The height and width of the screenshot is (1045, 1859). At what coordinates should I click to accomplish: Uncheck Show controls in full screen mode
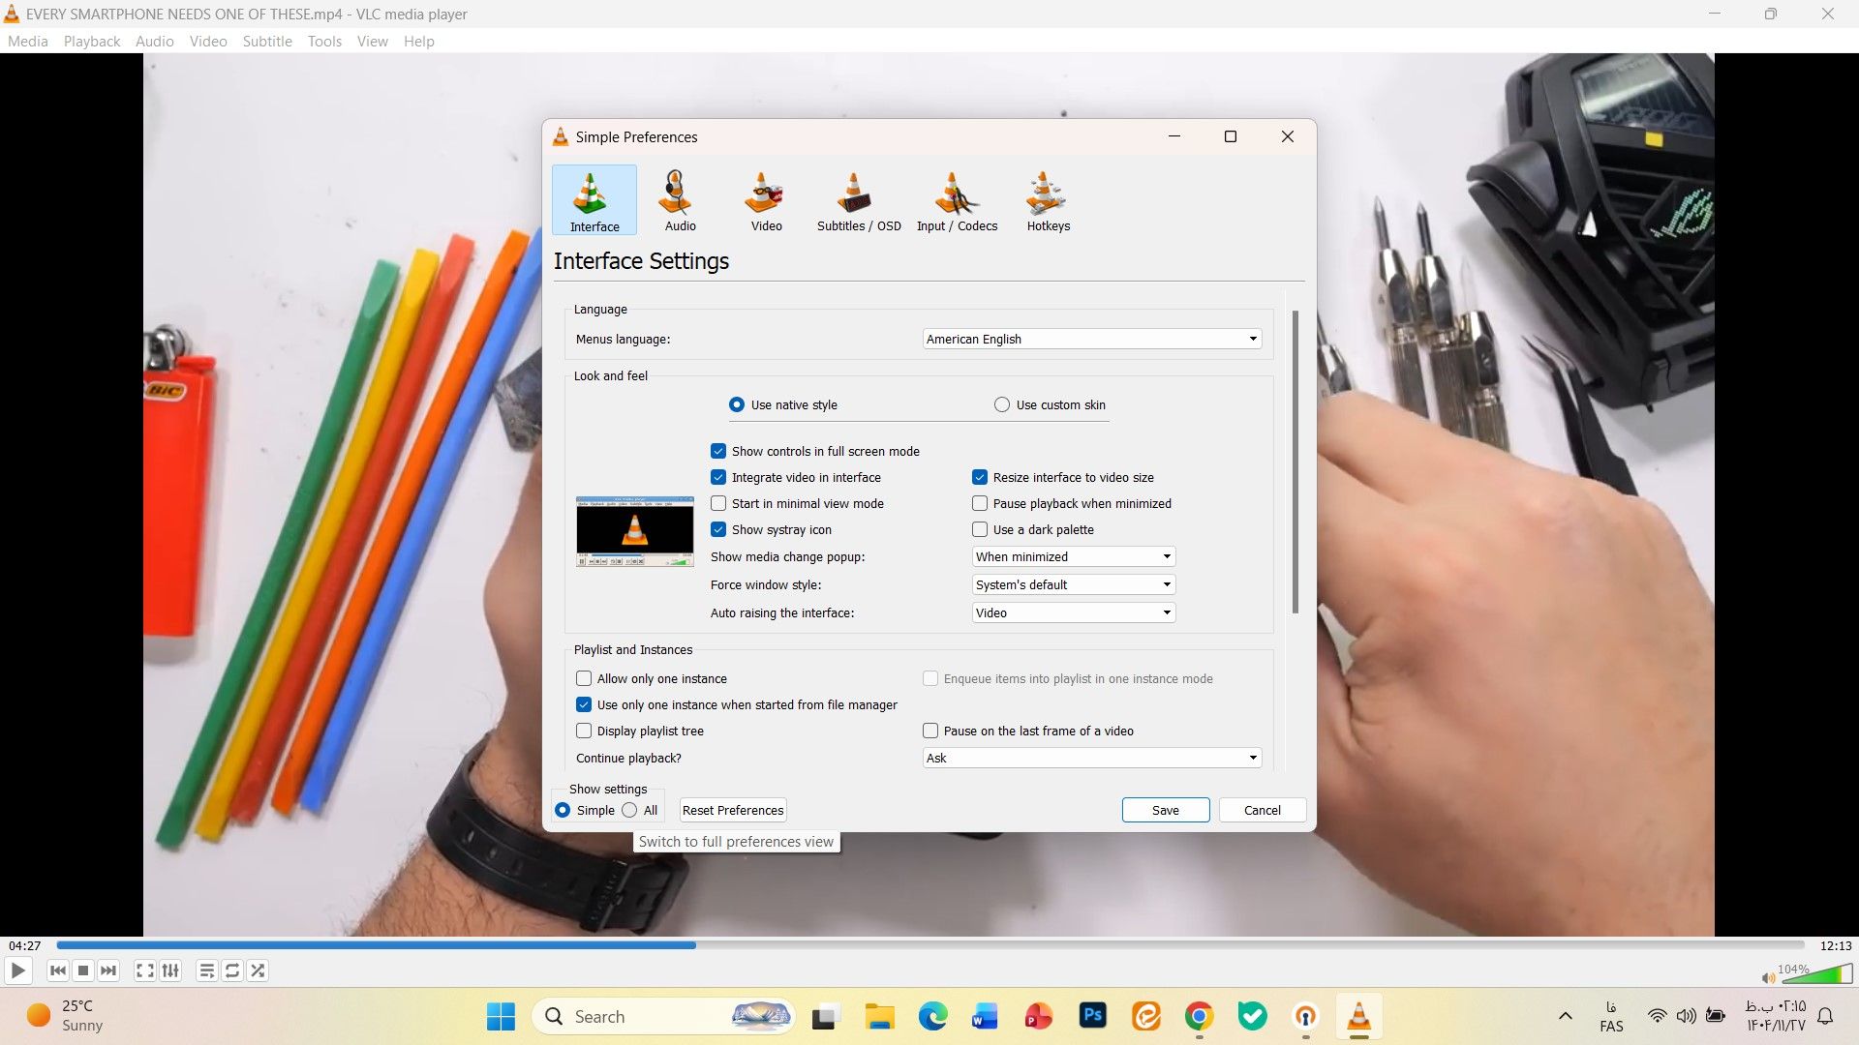coord(717,451)
